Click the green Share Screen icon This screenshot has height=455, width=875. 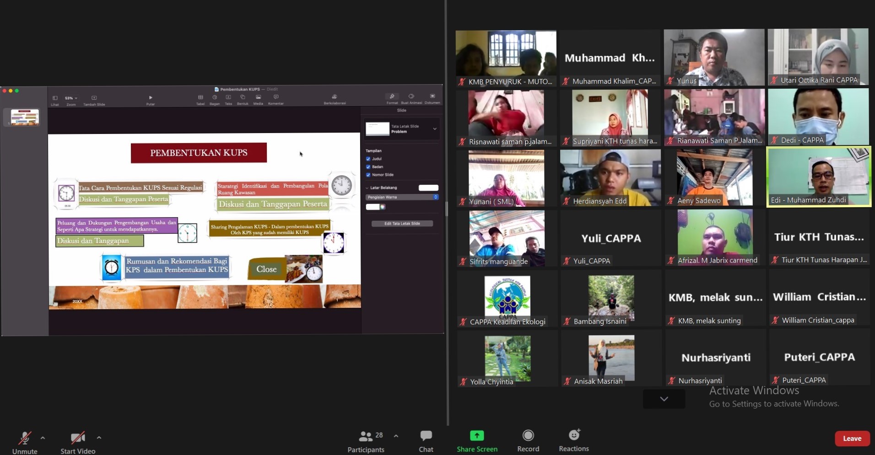coord(477,436)
